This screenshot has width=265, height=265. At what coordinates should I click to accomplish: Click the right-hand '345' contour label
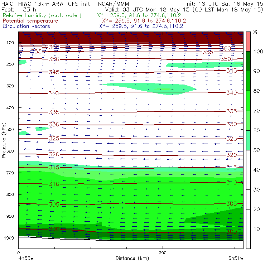[x=232, y=71]
